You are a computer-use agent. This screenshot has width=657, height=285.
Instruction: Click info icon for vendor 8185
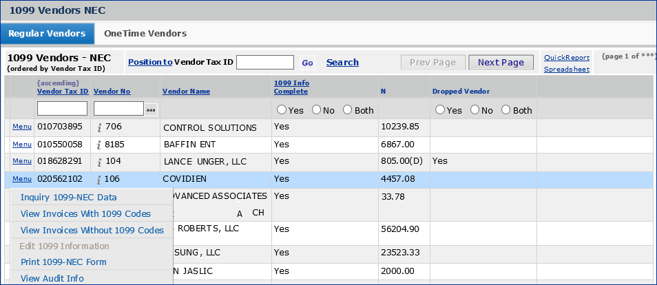coord(99,145)
